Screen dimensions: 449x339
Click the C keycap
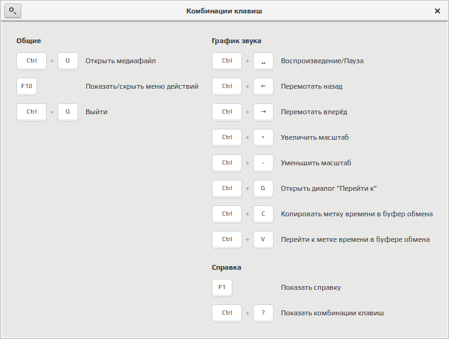pyautogui.click(x=263, y=214)
